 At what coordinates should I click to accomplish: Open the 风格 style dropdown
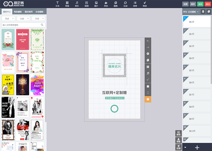pos(38,19)
